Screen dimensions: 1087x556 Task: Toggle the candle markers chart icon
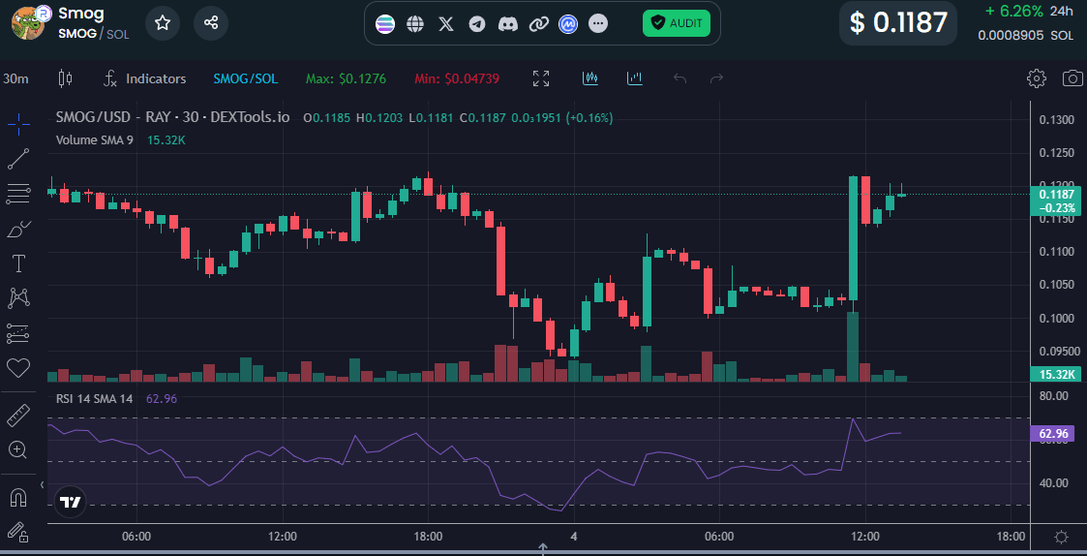pos(589,78)
